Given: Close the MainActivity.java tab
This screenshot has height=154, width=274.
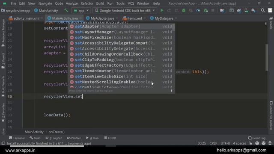Looking at the screenshot, I should click(x=80, y=18).
